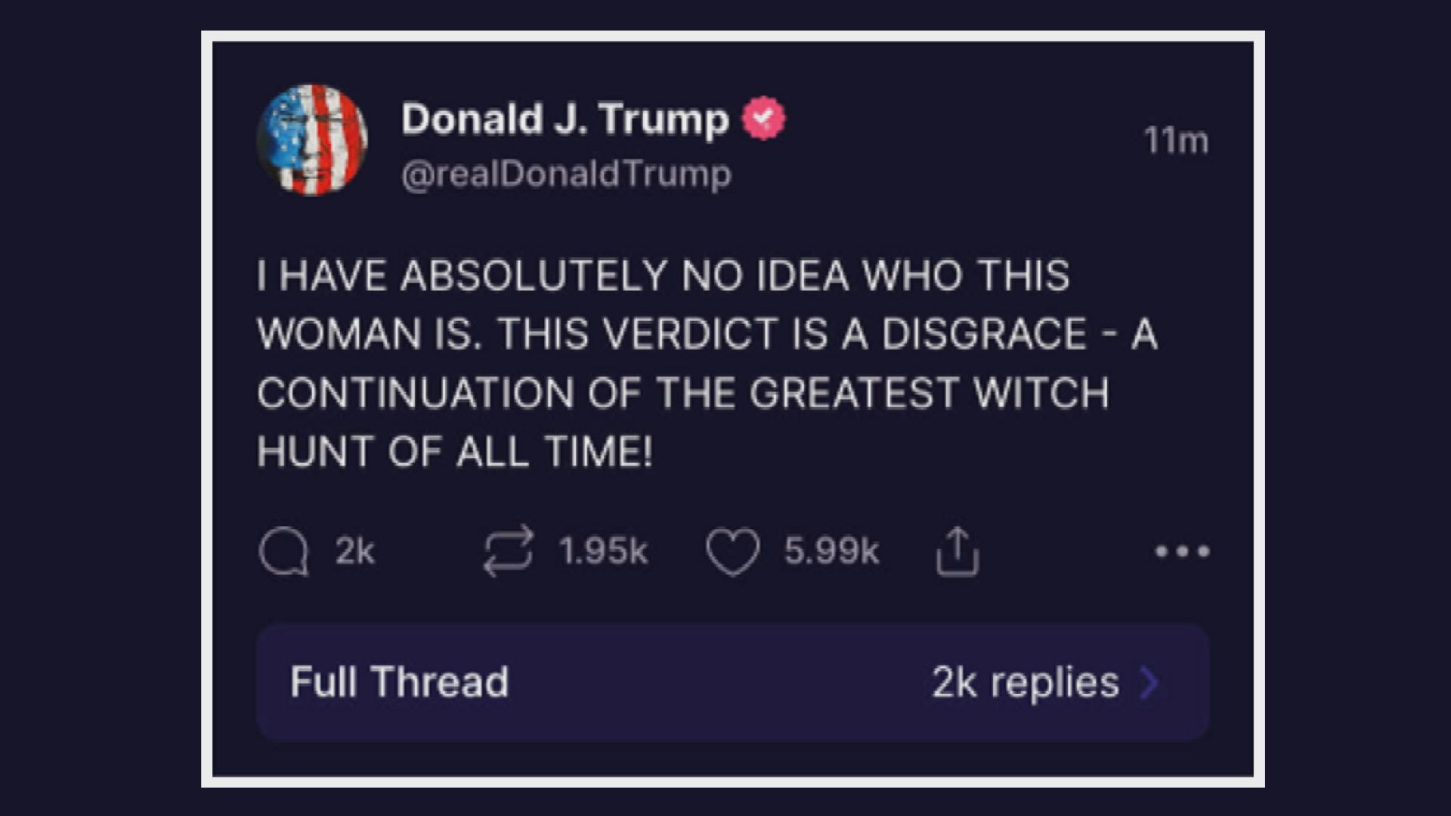The image size is (1451, 816).
Task: Click the ReTruth arrows icon
Action: [x=508, y=552]
